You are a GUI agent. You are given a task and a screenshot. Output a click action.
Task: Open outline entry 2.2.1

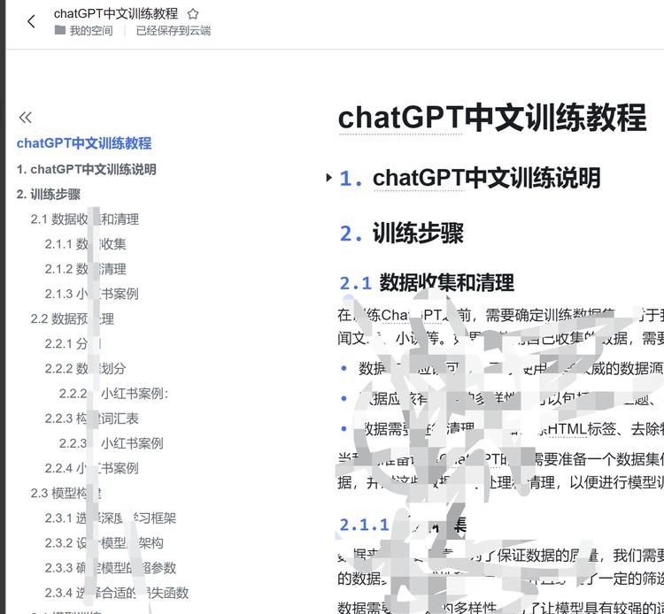(x=73, y=343)
